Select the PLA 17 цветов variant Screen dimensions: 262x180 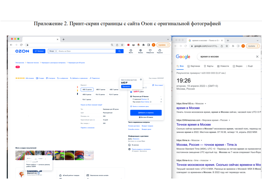click(x=114, y=94)
